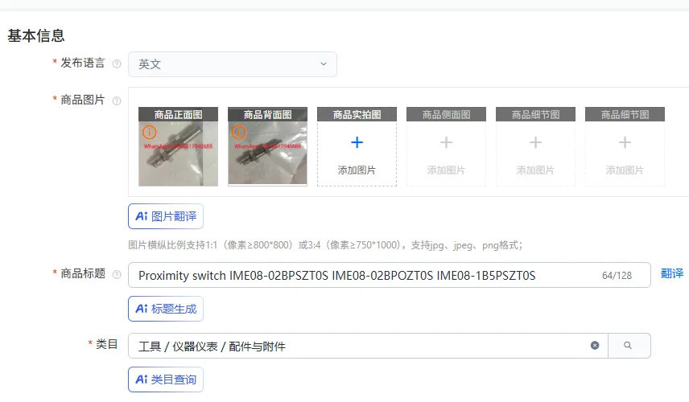Image resolution: width=689 pixels, height=402 pixels.
Task: Clear the 类目 field with the x icon
Action: click(595, 346)
